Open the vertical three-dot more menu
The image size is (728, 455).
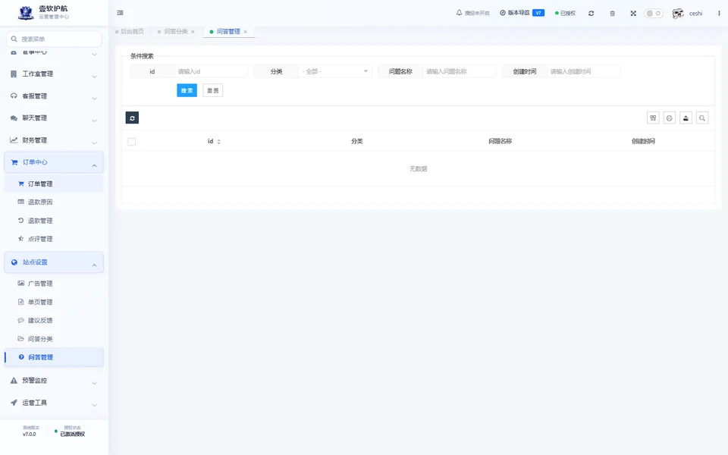point(719,14)
